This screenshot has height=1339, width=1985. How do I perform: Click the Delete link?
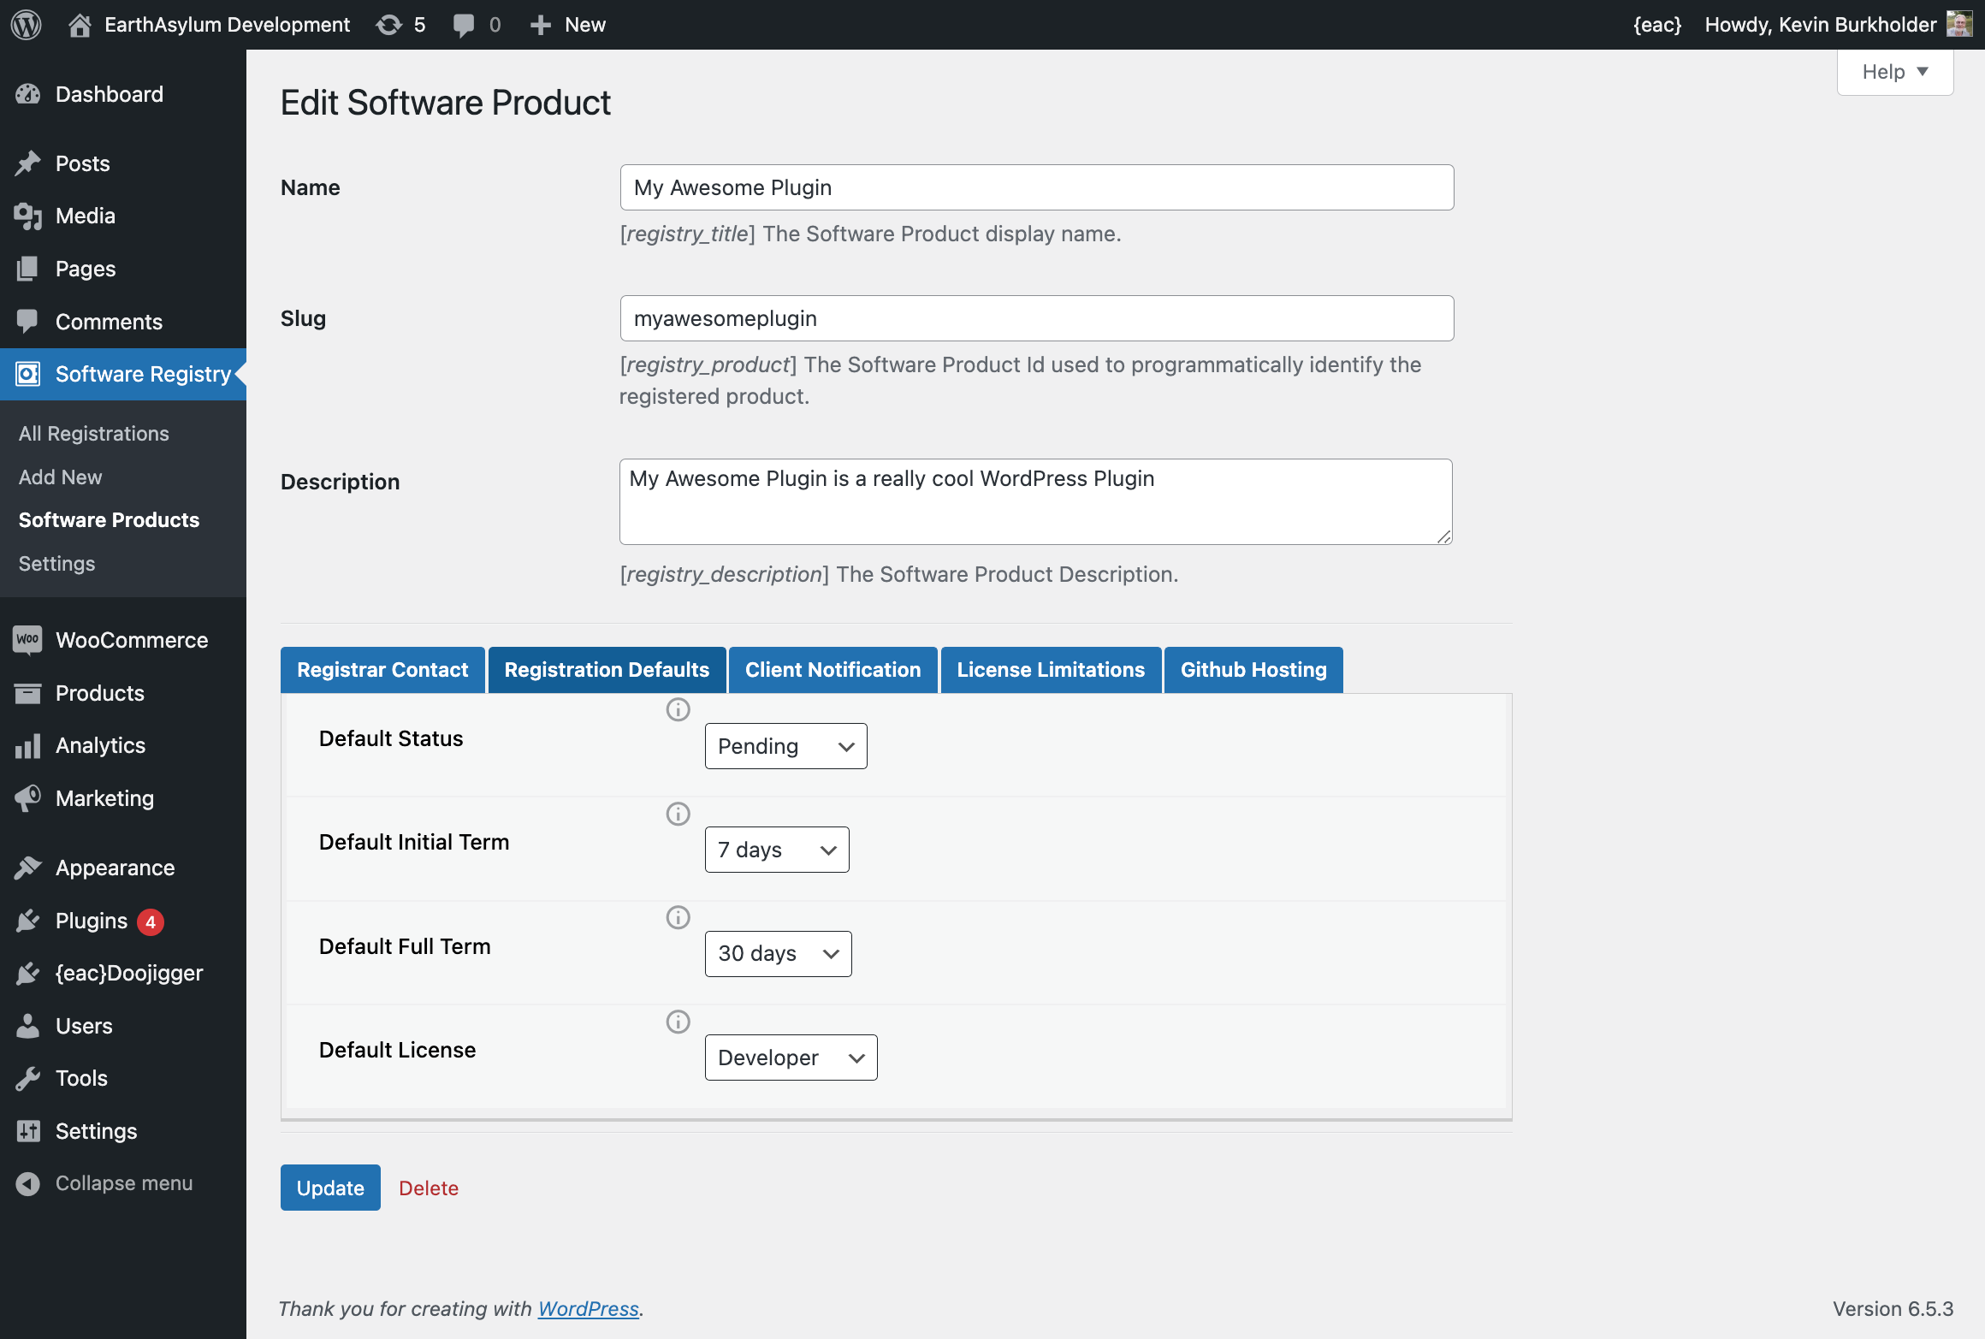pos(428,1187)
